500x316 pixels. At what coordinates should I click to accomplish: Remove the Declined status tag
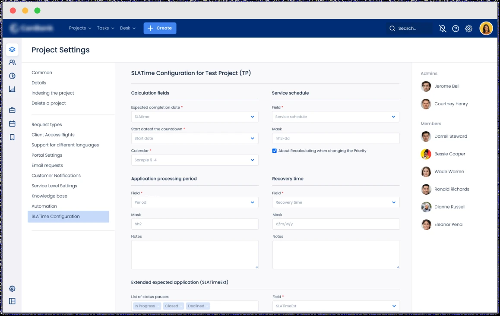[207, 306]
